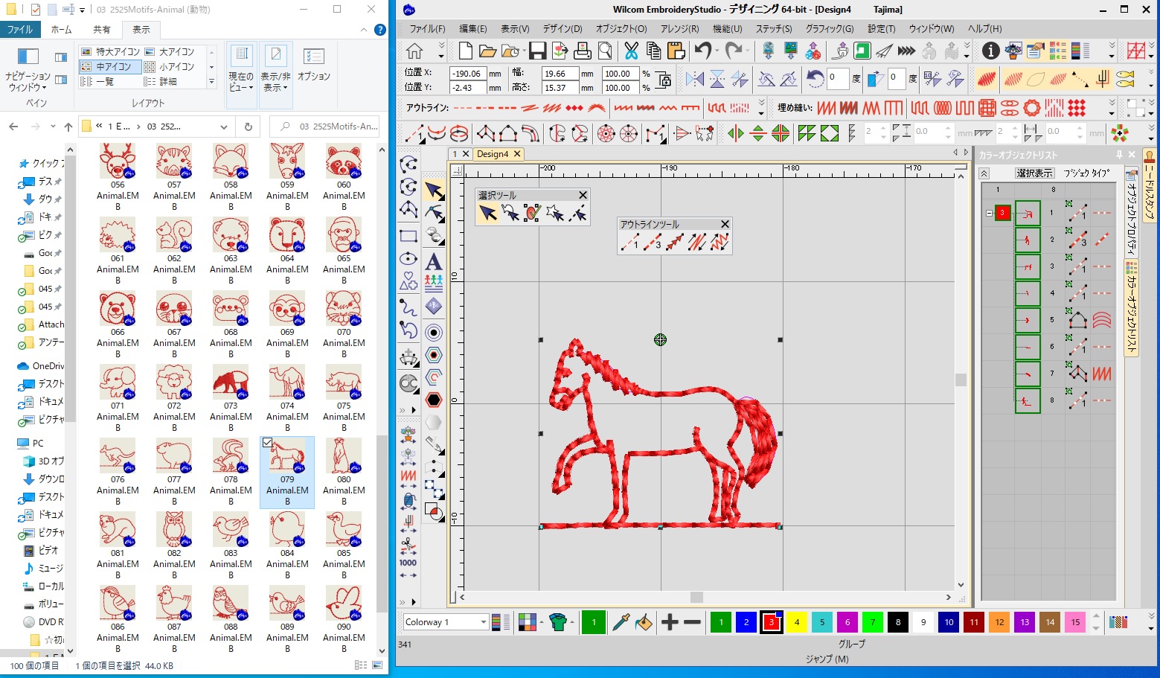The width and height of the screenshot is (1160, 678).
Task: Toggle the lock proportions icon beside scale percent
Action: point(663,80)
